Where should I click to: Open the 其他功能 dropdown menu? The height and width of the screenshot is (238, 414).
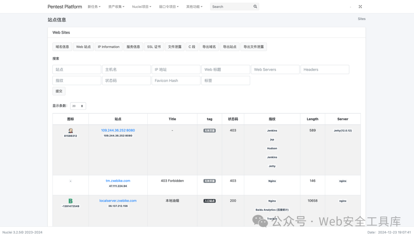(194, 7)
